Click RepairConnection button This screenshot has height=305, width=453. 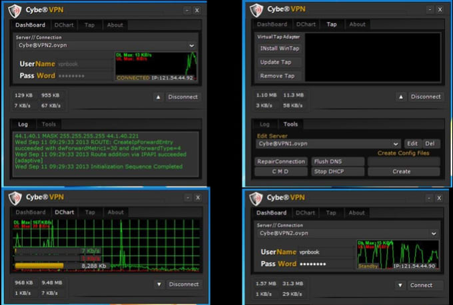coord(281,162)
